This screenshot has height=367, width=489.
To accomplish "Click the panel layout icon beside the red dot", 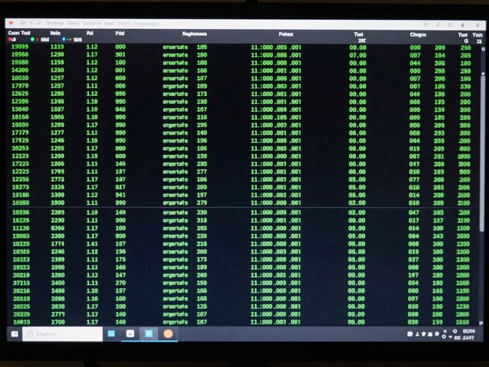I will [23, 23].
